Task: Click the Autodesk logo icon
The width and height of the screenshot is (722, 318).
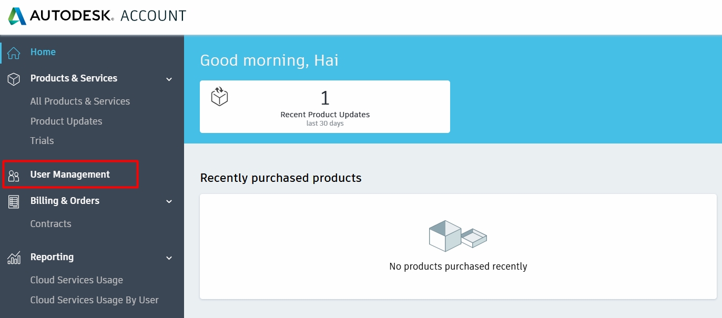Action: (17, 16)
